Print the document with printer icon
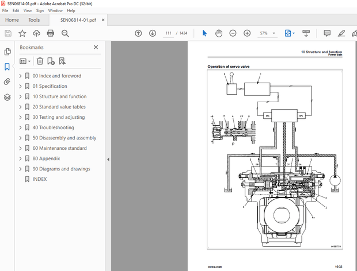Viewport: 357px width, 271px height. 50,33
